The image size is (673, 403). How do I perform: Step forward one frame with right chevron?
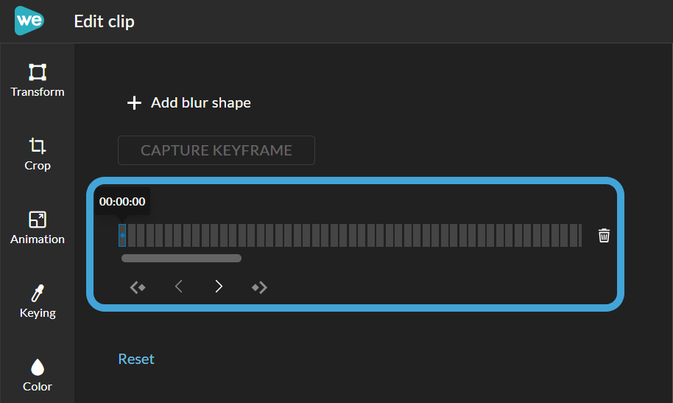pyautogui.click(x=219, y=287)
